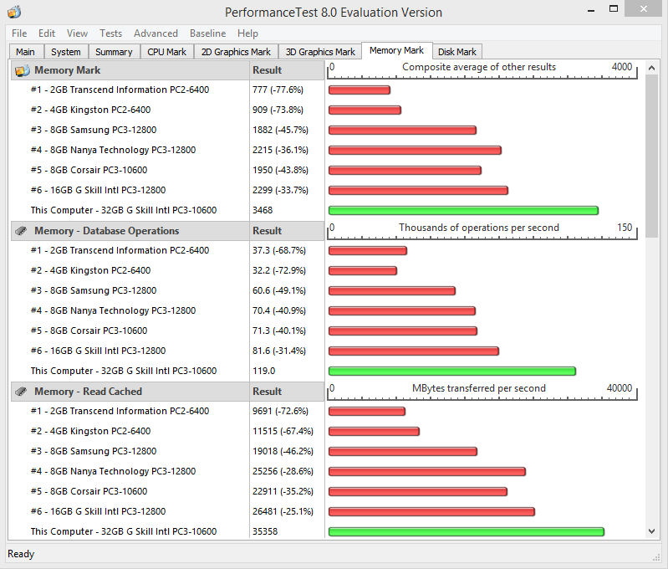Click the Database Operations memory chip icon
Screen dimensions: 668x569
(x=23, y=231)
